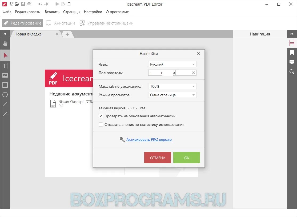Click Активировать PRO версию link
Screen dimensions: 297x217
pos(149,139)
